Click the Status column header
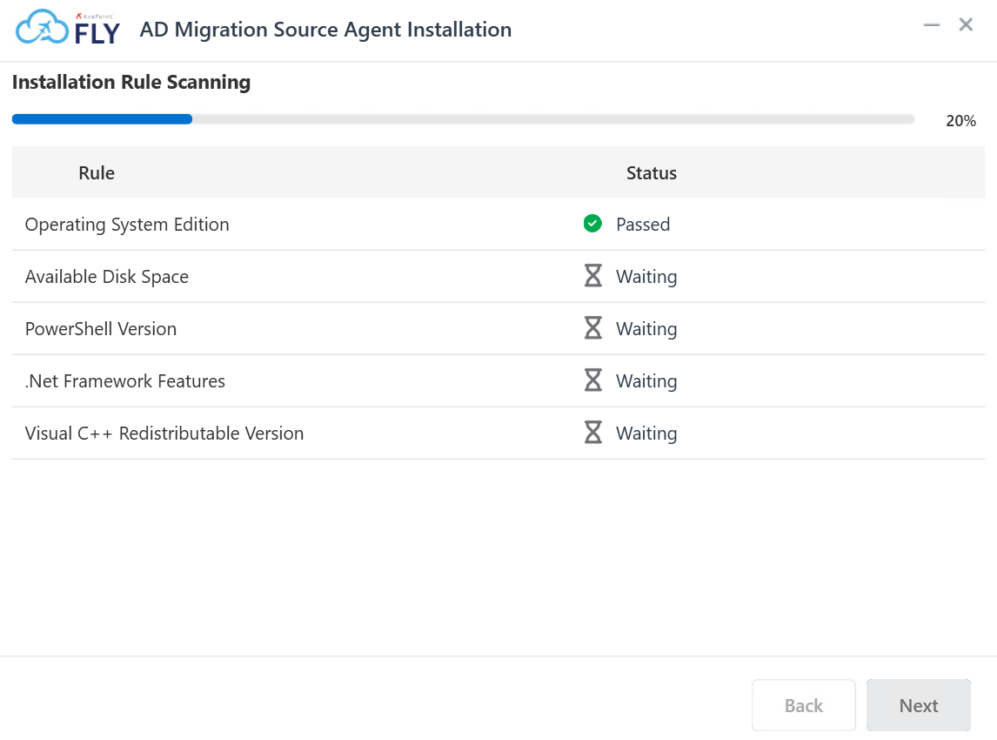 pos(651,172)
